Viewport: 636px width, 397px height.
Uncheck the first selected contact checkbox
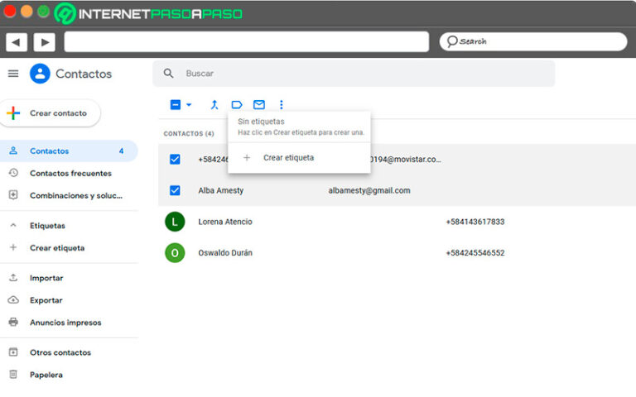pyautogui.click(x=175, y=159)
